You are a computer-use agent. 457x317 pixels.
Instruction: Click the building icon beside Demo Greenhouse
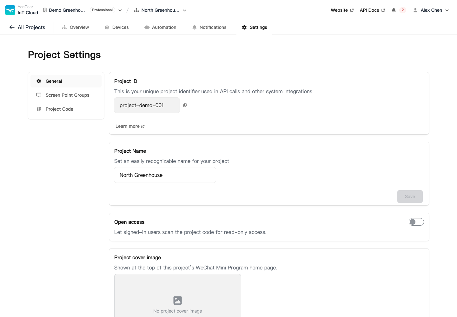(45, 10)
